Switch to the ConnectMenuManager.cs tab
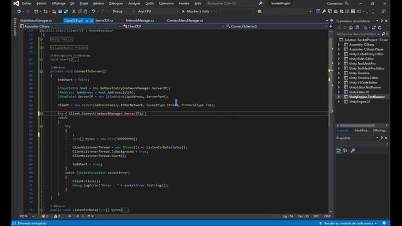Image resolution: width=402 pixels, height=226 pixels. 185,21
